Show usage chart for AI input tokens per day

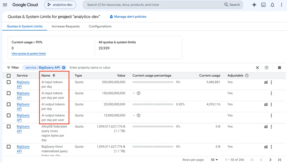pos(266,82)
